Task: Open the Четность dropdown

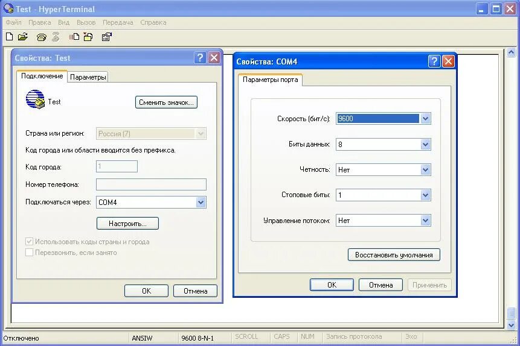Action: 426,170
